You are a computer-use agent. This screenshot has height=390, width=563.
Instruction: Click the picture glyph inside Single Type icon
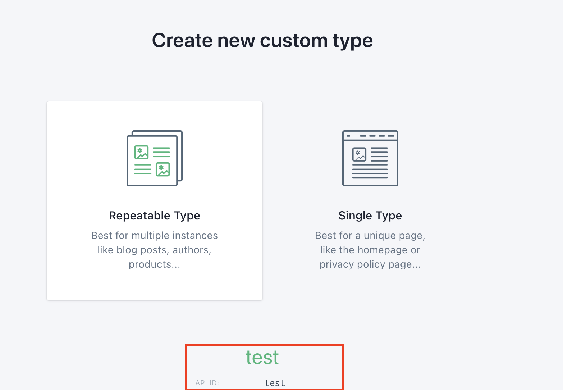359,154
